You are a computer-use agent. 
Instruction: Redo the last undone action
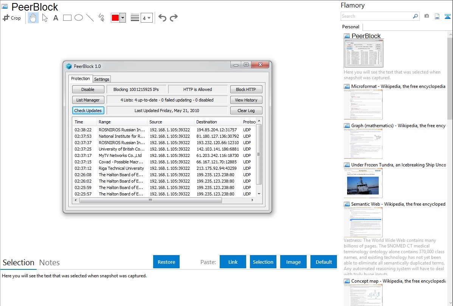pyautogui.click(x=174, y=18)
